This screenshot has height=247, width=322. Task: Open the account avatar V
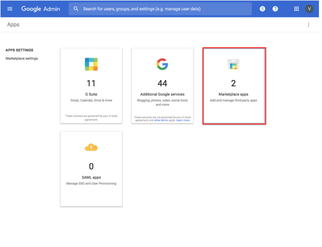point(309,9)
